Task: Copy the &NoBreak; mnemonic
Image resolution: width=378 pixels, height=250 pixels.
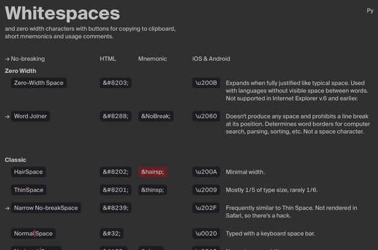Action: [x=155, y=116]
